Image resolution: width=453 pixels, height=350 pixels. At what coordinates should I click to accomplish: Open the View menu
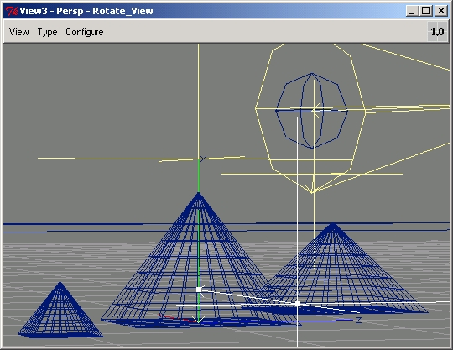click(x=18, y=32)
